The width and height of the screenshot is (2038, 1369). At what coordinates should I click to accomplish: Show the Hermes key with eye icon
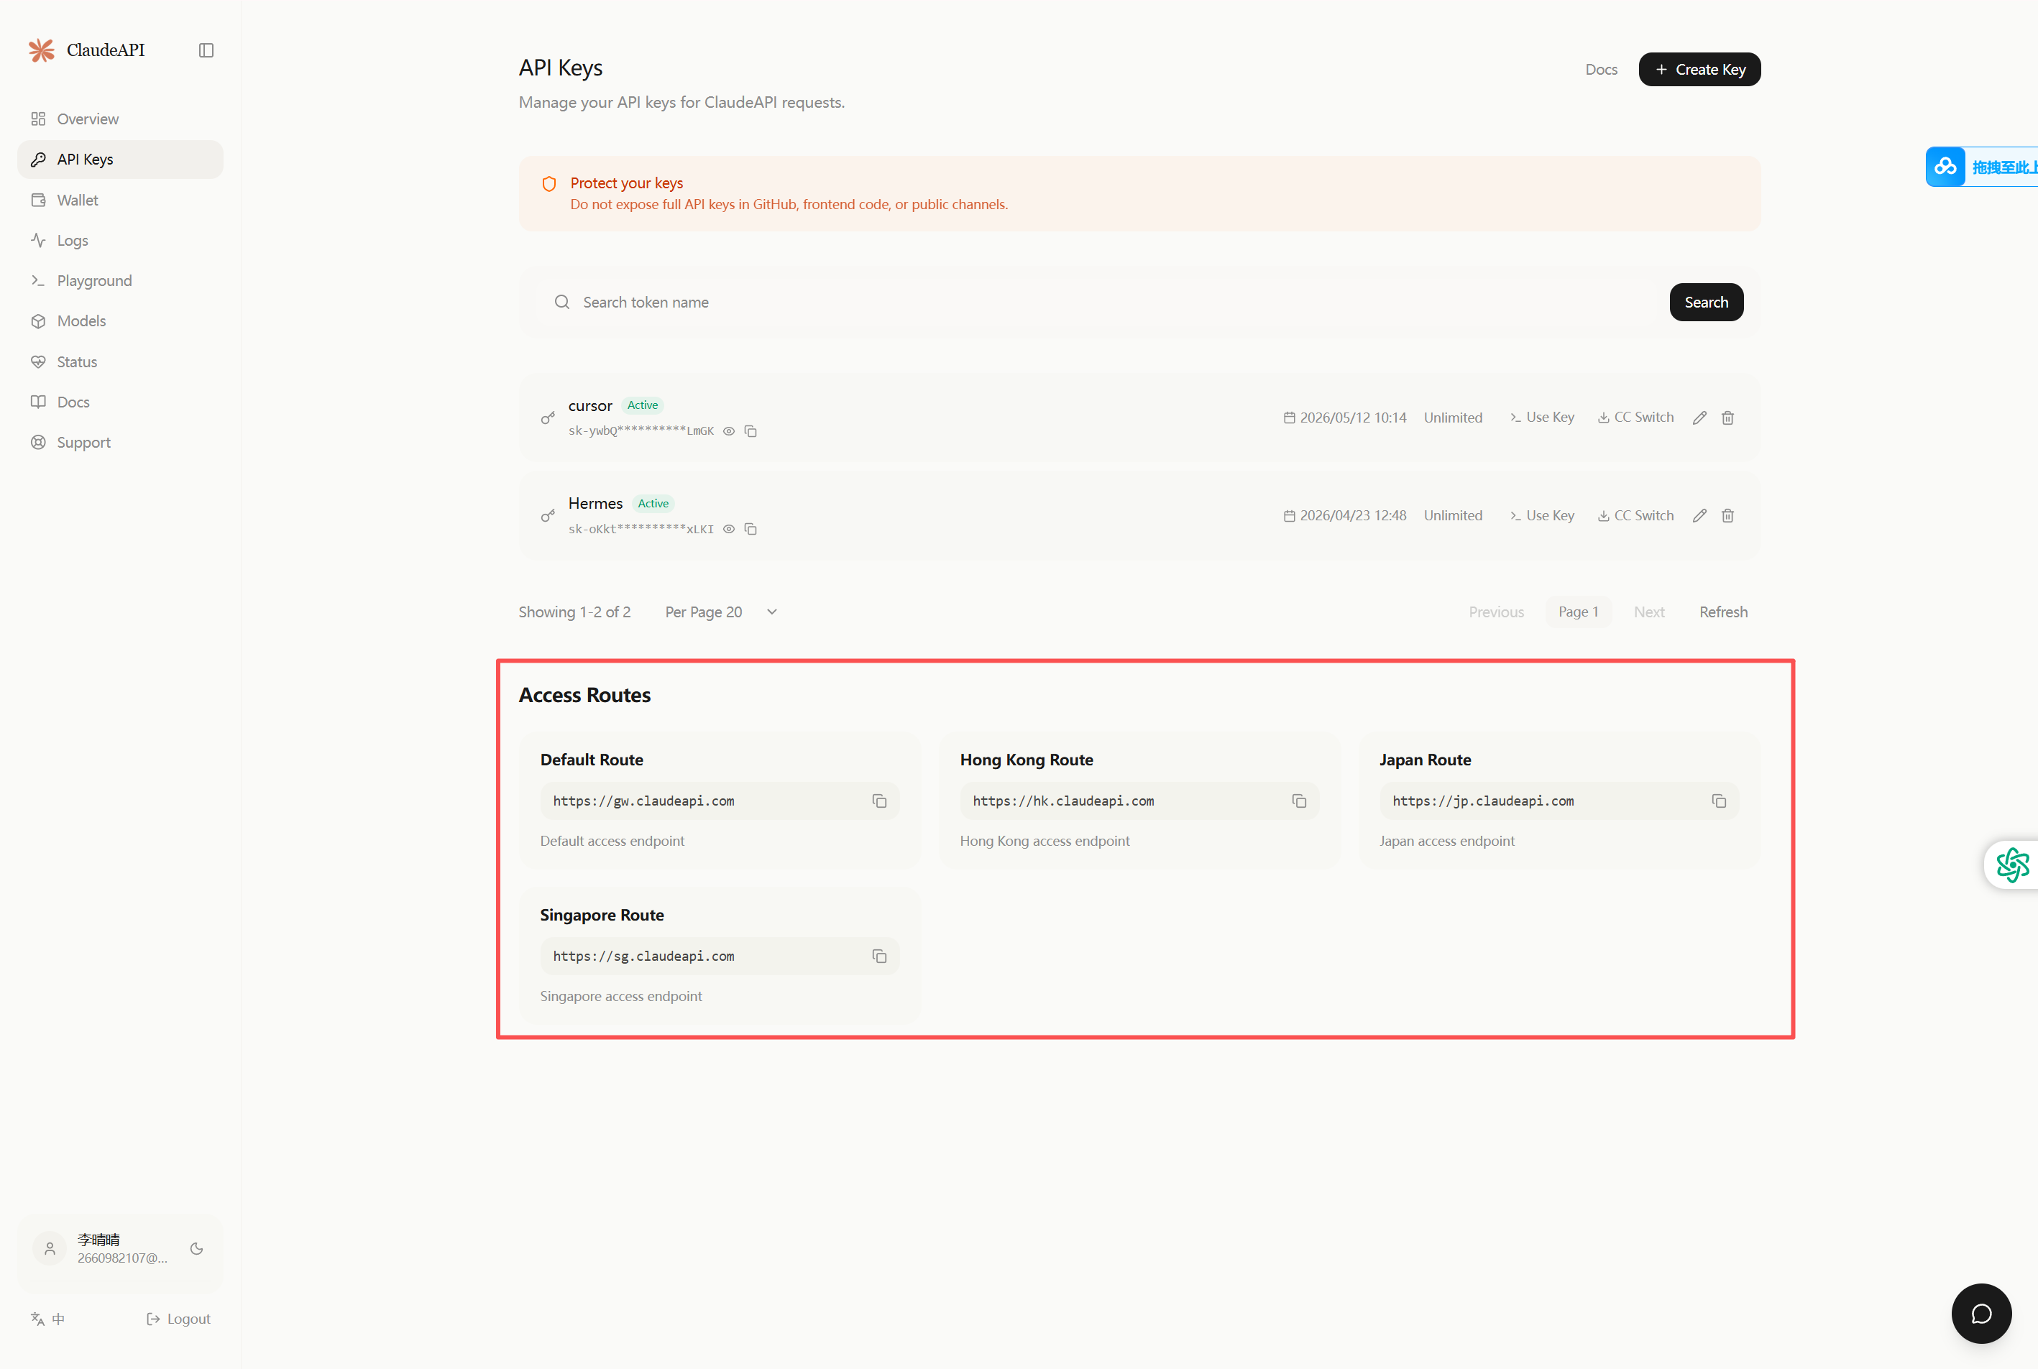point(728,529)
